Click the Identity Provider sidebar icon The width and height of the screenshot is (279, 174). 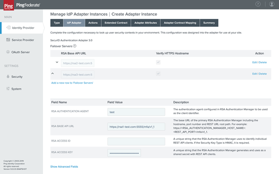[8, 27]
